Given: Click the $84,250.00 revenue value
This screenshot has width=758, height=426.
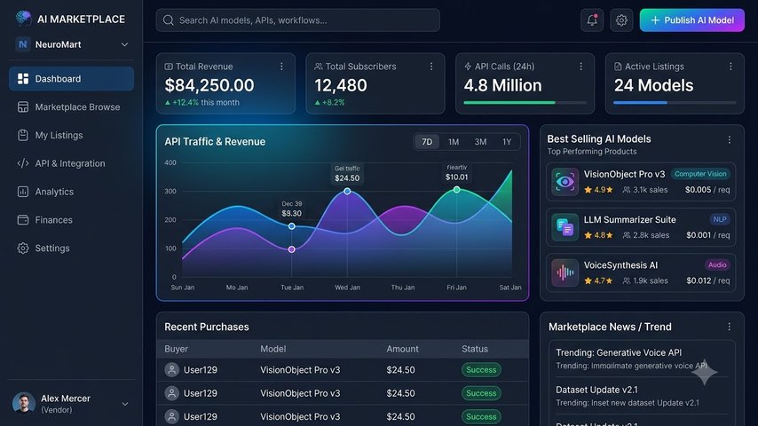Looking at the screenshot, I should coord(209,85).
